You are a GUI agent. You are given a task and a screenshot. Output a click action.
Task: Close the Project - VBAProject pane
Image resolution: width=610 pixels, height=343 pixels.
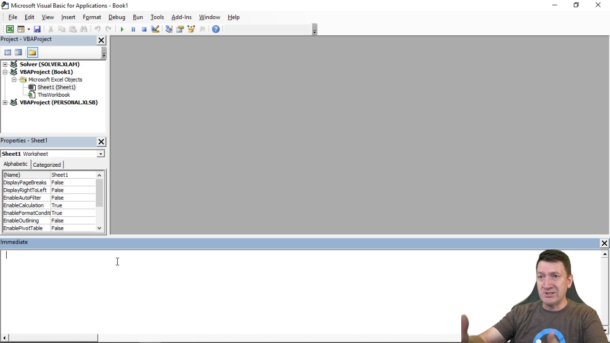pyautogui.click(x=101, y=40)
